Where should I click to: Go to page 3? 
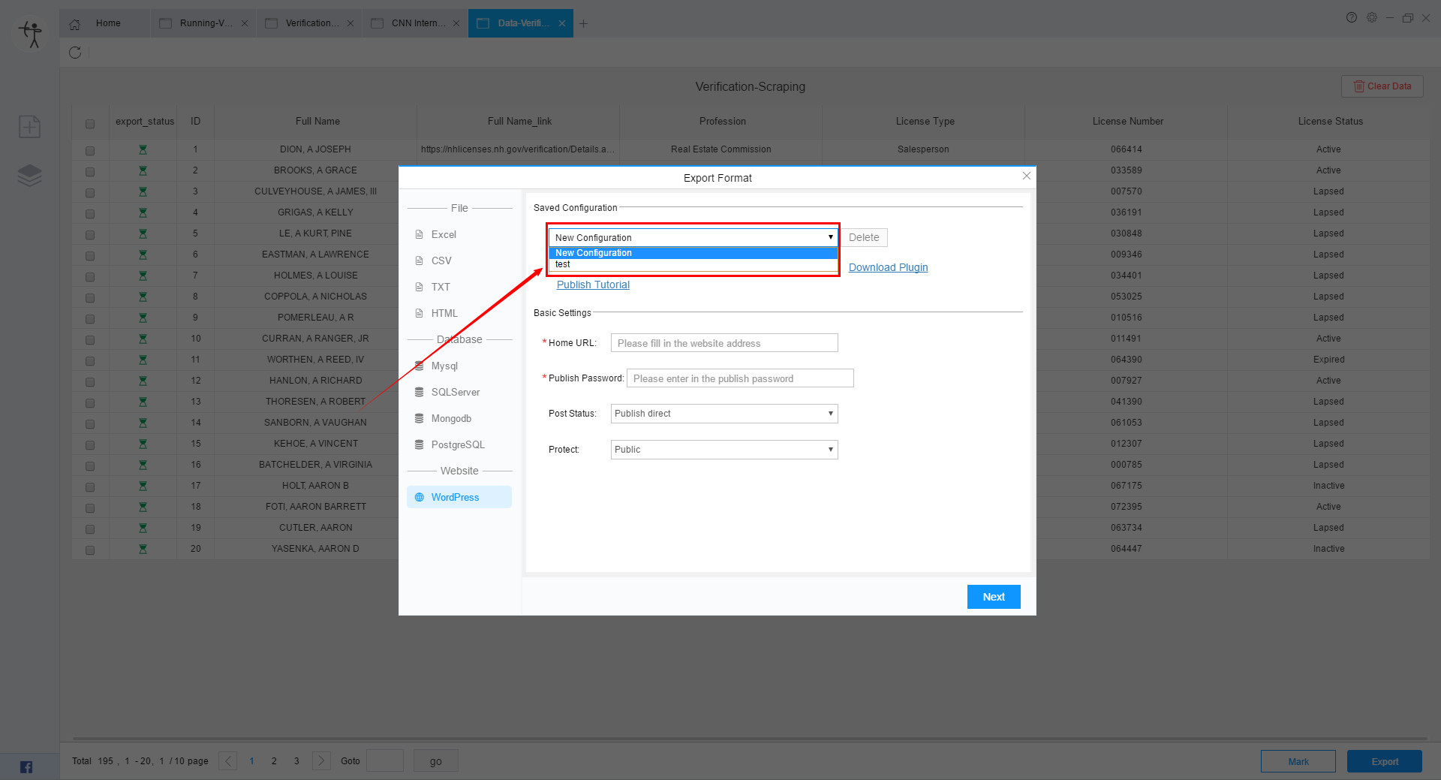[296, 761]
